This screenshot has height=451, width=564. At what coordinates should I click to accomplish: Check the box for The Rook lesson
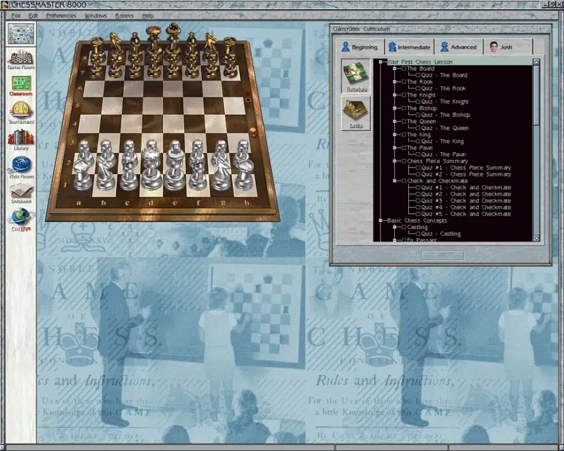(x=403, y=82)
